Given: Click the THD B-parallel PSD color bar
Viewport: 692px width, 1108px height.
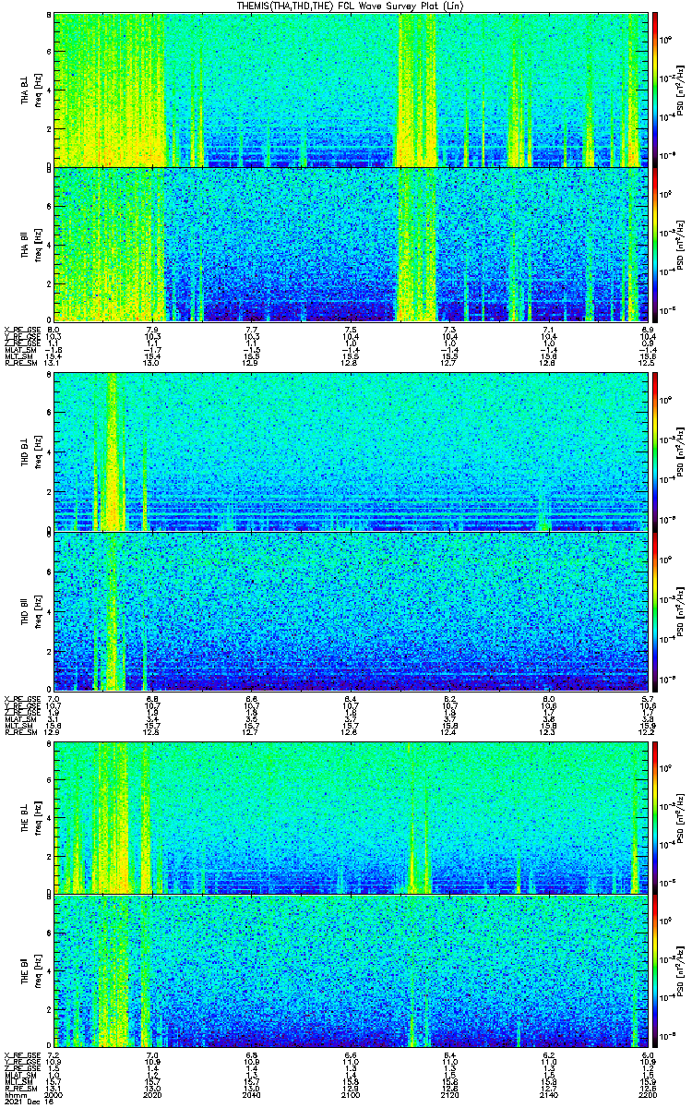Looking at the screenshot, I should [x=654, y=610].
